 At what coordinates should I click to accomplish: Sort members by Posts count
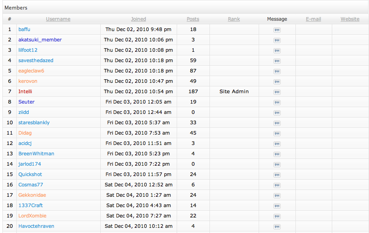pyautogui.click(x=193, y=19)
